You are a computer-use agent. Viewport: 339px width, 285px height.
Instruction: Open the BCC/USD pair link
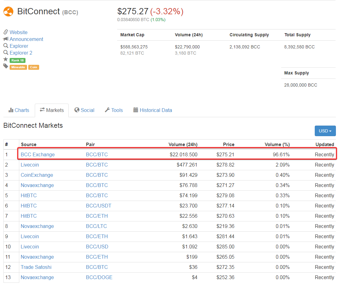[x=97, y=247]
